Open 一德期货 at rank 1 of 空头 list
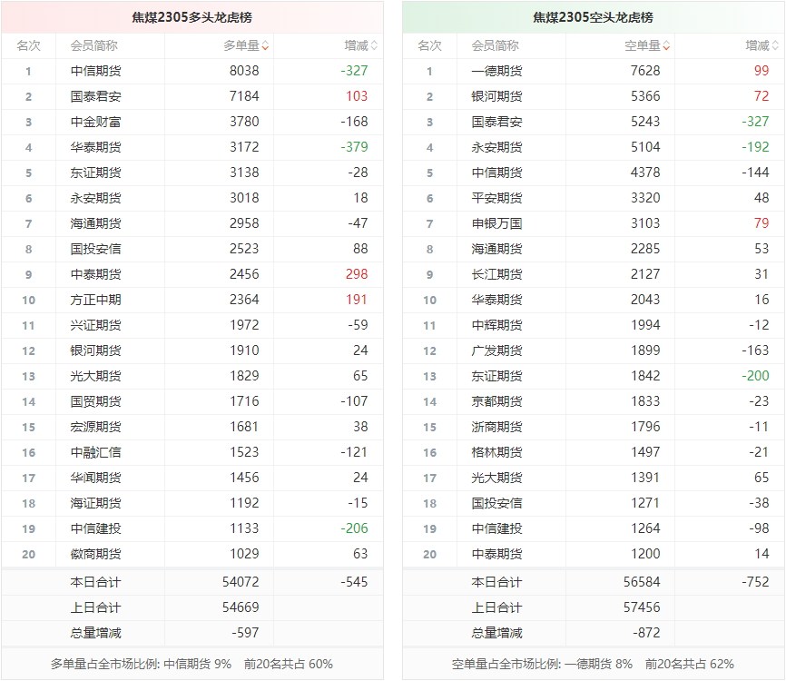Viewport: 786px width, 681px height. (496, 71)
